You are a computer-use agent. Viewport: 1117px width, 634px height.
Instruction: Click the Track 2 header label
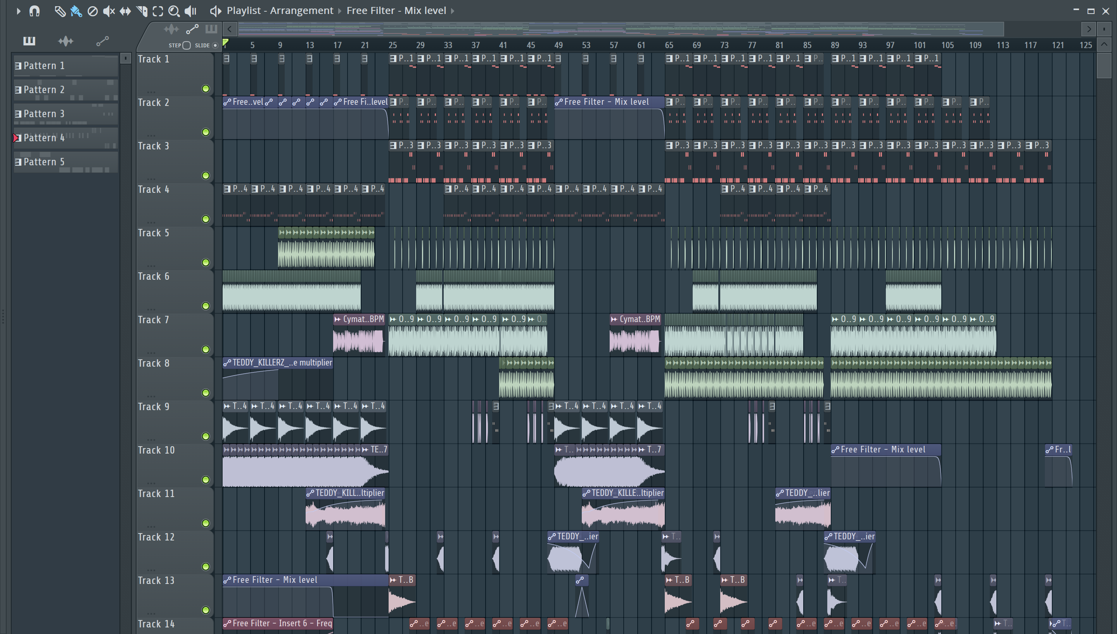(x=153, y=102)
